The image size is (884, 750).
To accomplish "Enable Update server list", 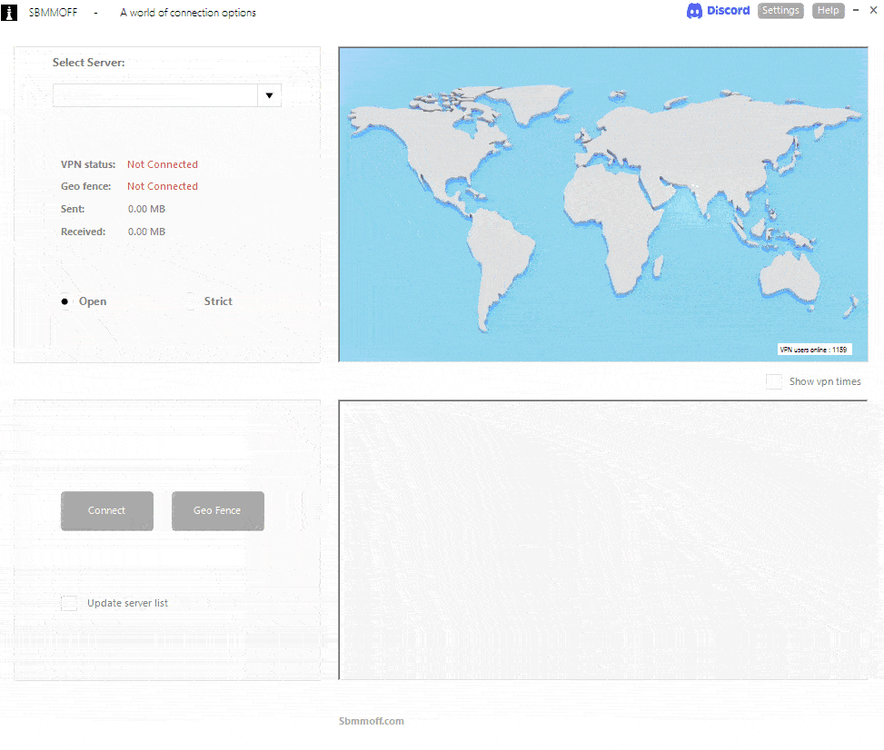I will coord(69,603).
